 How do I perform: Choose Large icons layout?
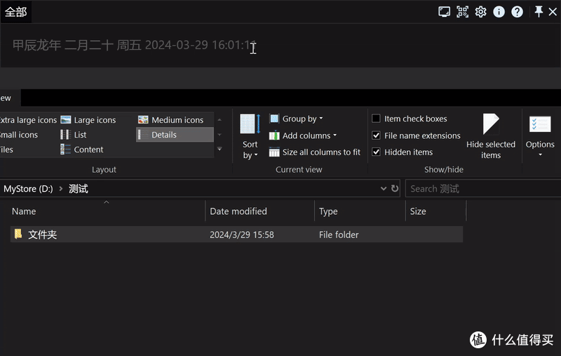pos(89,120)
